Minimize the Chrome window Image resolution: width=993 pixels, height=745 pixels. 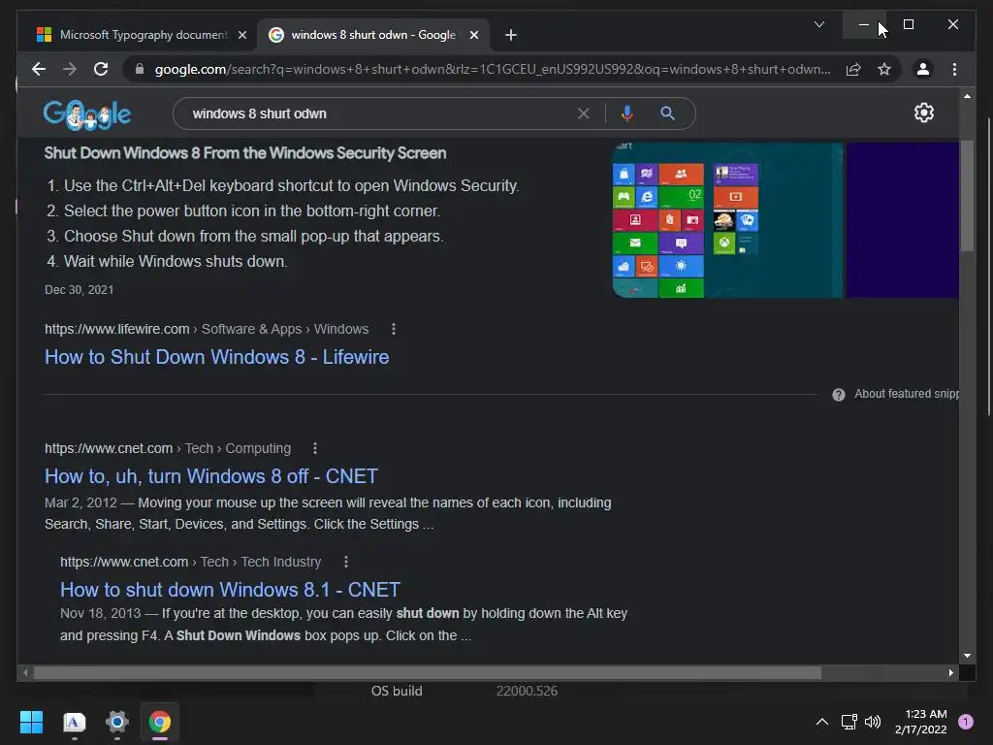pyautogui.click(x=864, y=24)
